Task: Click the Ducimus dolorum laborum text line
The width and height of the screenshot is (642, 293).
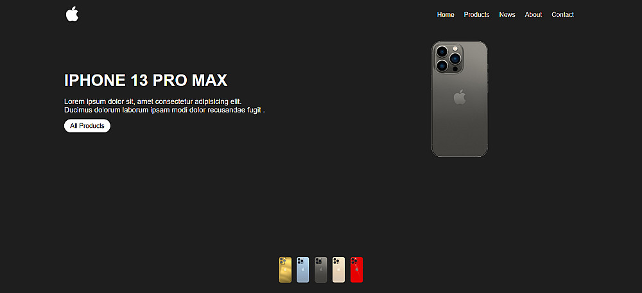Action: pyautogui.click(x=164, y=111)
